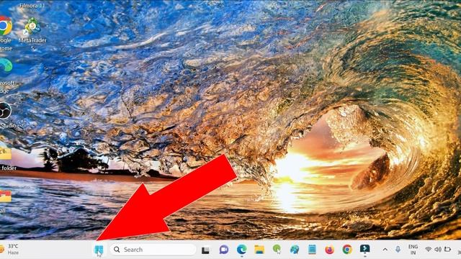Screen dimensions: 461x259
Task: Open the blue notepad taskbar icon
Action: (x=312, y=250)
